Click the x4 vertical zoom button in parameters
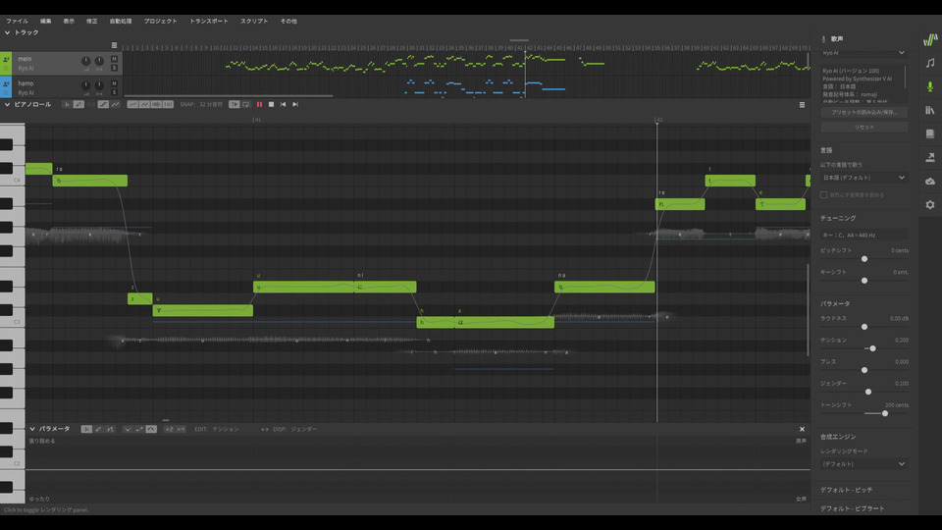 coord(181,429)
